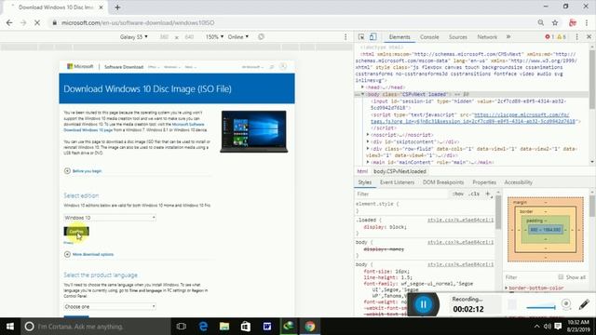This screenshot has width=596, height=335.
Task: Click the device width input field
Action: point(164,37)
